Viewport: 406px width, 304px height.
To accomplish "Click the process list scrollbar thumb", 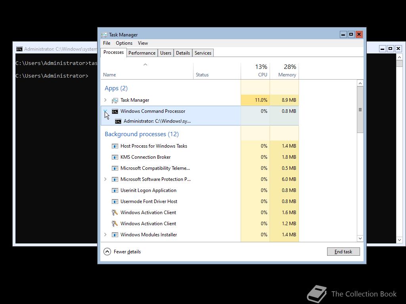I will [360, 110].
